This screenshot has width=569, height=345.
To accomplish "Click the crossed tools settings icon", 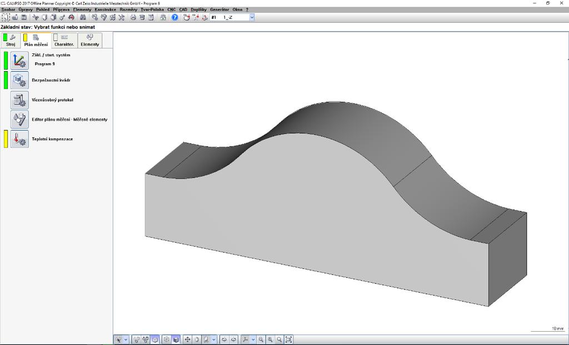I will click(122, 17).
